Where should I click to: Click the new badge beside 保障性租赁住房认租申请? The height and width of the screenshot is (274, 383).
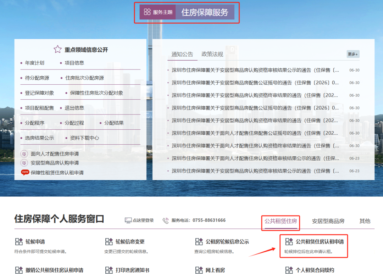coord(25,172)
